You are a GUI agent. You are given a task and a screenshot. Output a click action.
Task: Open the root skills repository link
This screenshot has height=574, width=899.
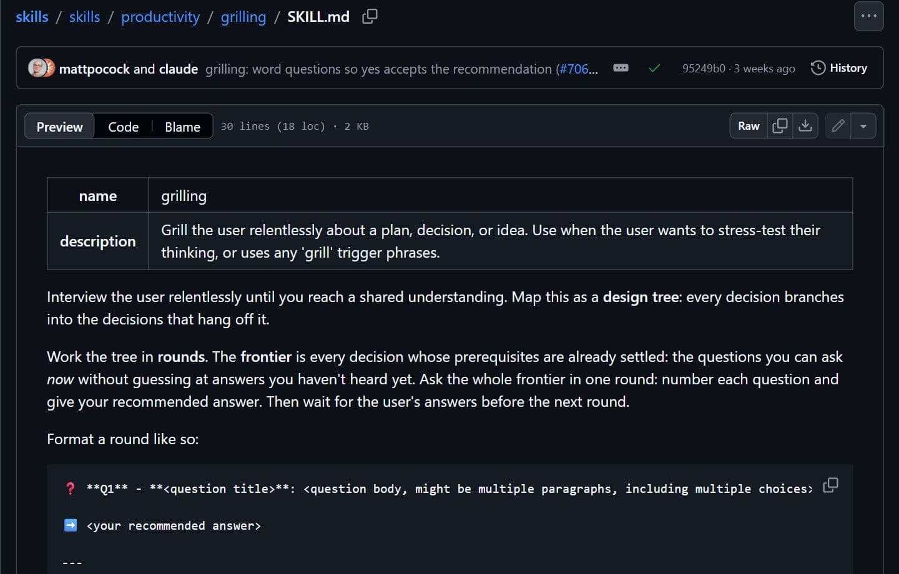click(x=32, y=17)
